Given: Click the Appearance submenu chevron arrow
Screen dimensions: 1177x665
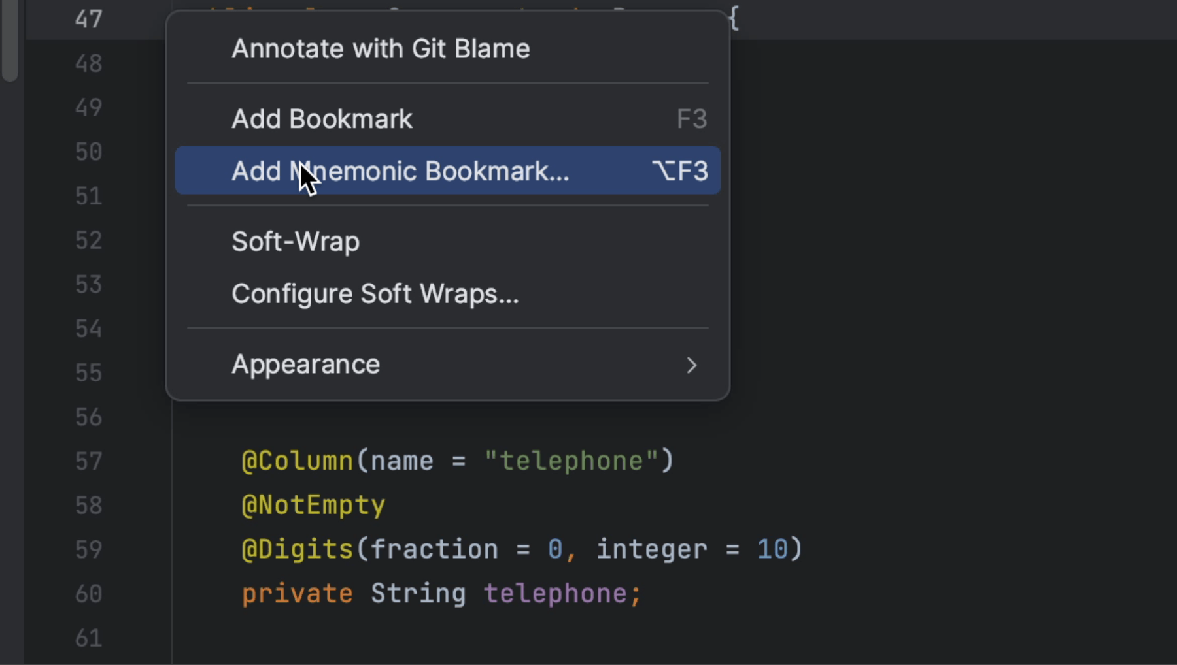Looking at the screenshot, I should pos(692,365).
